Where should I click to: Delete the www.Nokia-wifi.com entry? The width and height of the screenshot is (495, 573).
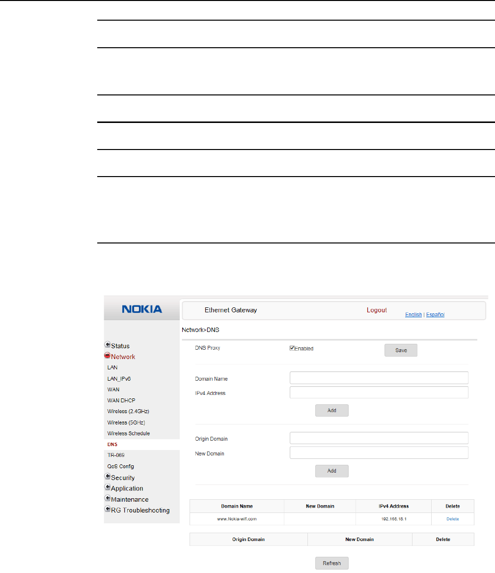(x=453, y=519)
